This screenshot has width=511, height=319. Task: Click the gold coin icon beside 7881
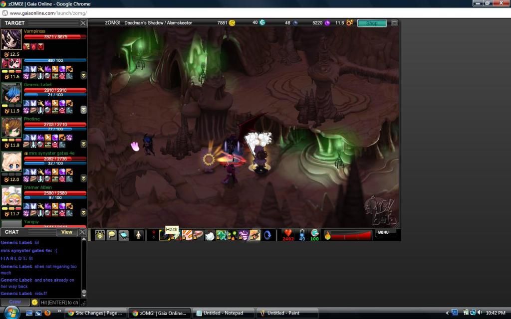coord(232,23)
